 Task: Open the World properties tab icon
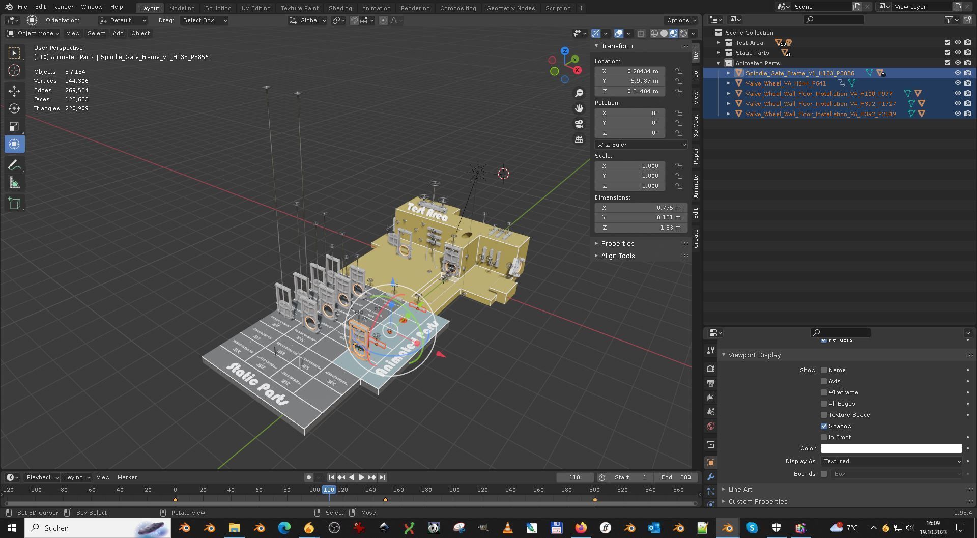pyautogui.click(x=711, y=426)
